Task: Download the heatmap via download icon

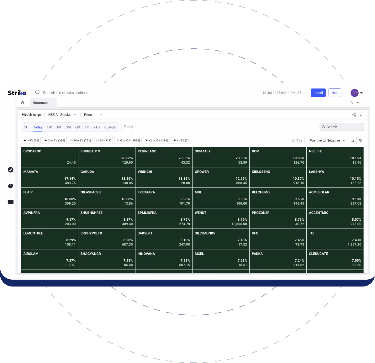Action: pyautogui.click(x=361, y=115)
